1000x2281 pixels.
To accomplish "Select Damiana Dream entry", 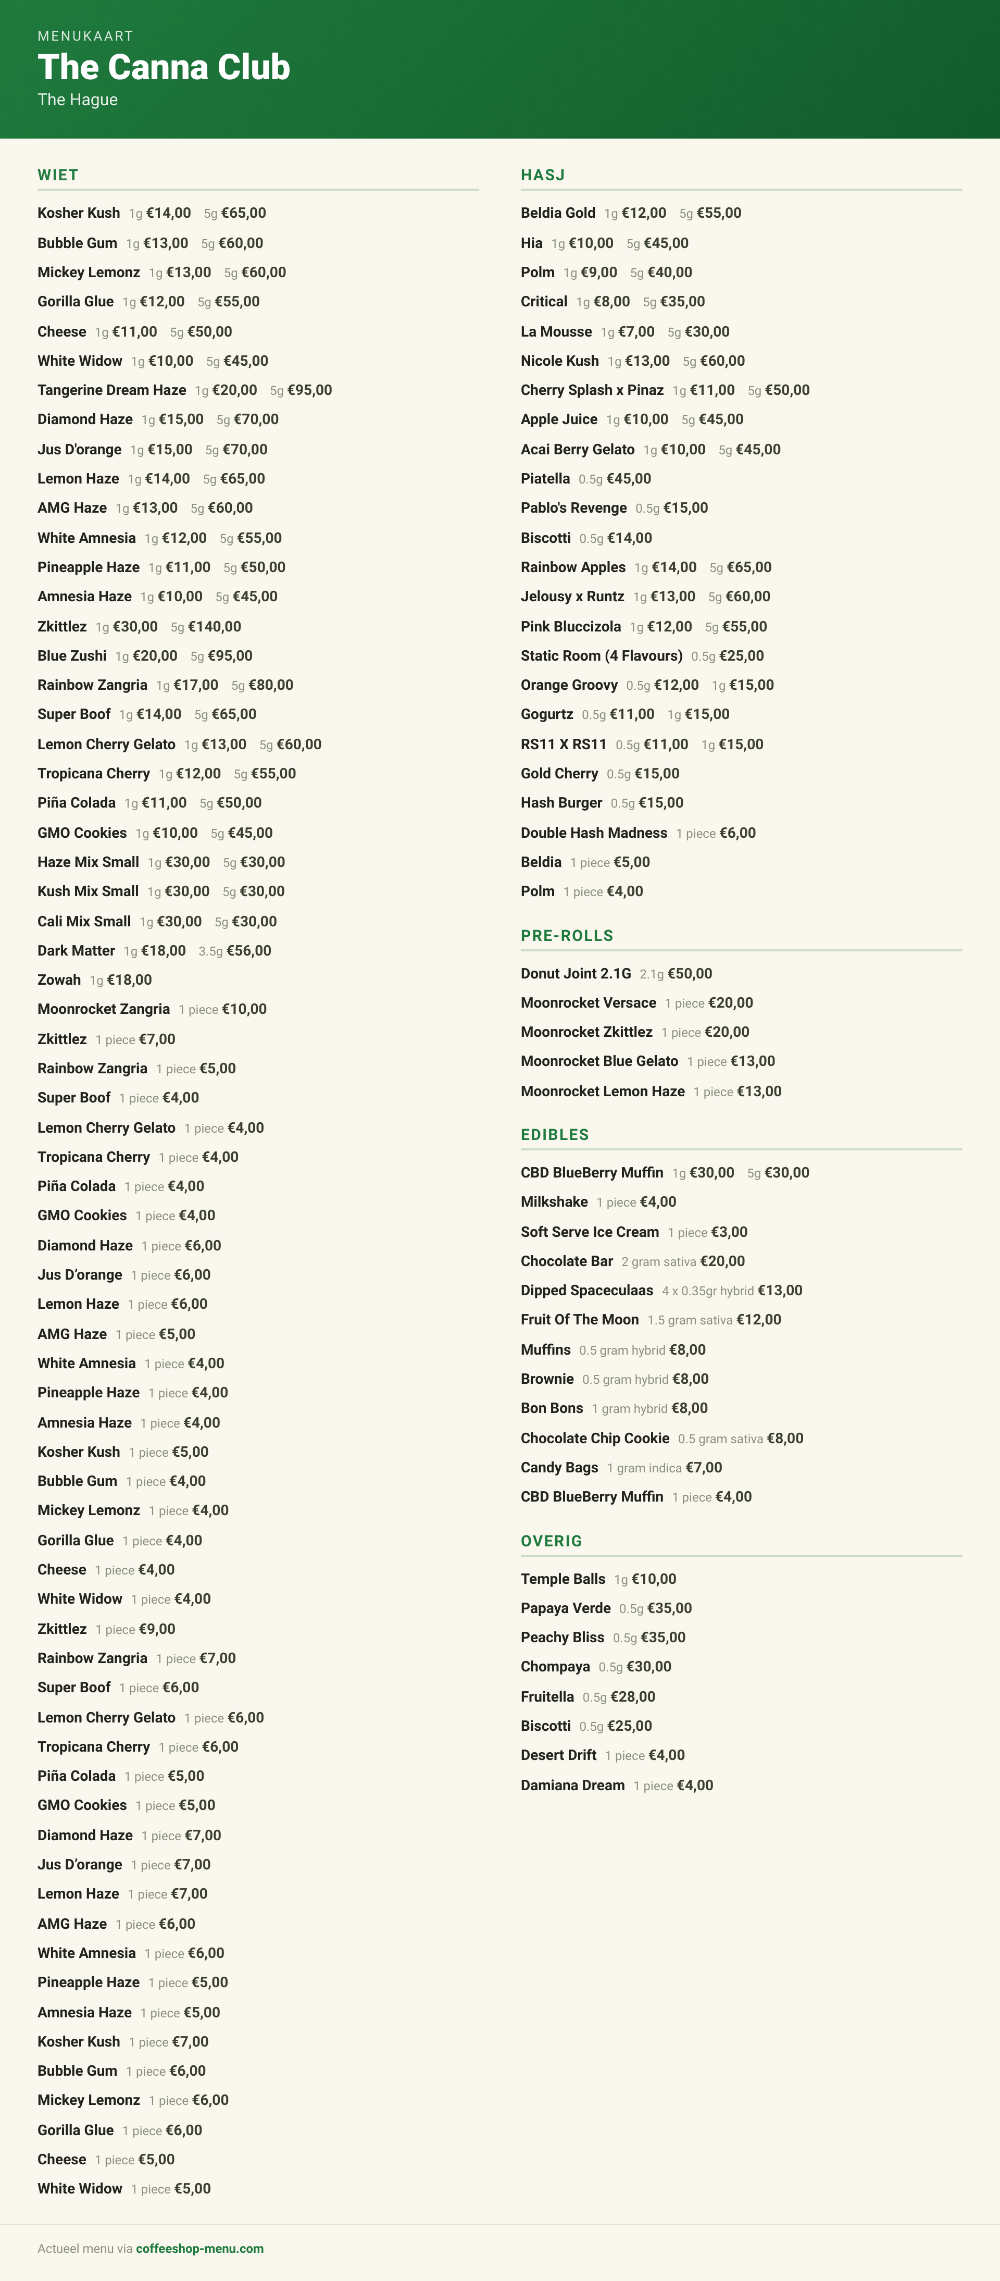I will (617, 1785).
